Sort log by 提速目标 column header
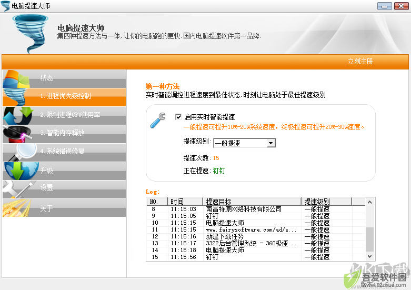This screenshot has width=411, height=290. (x=252, y=202)
